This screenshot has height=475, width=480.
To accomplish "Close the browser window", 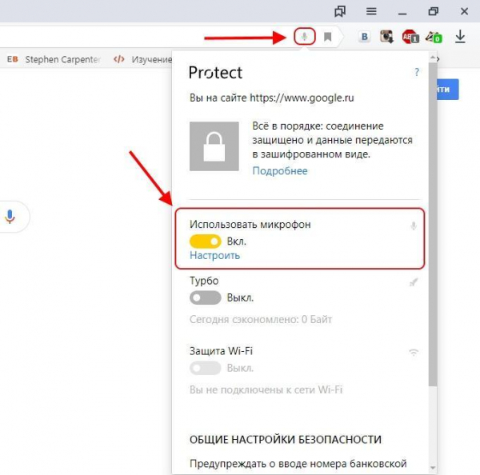I will click(464, 12).
